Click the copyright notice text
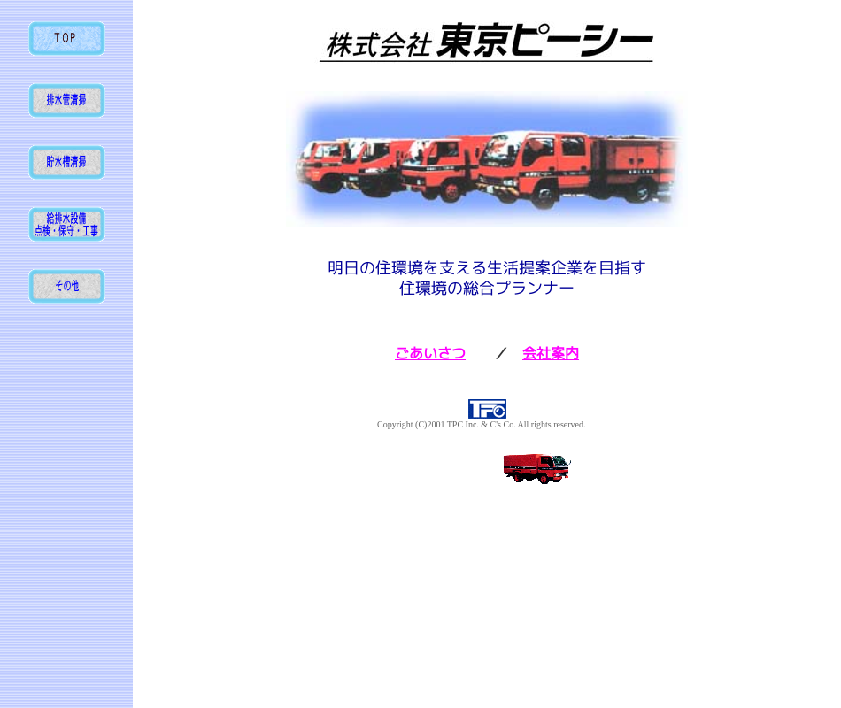The width and height of the screenshot is (841, 708). pyautogui.click(x=481, y=425)
